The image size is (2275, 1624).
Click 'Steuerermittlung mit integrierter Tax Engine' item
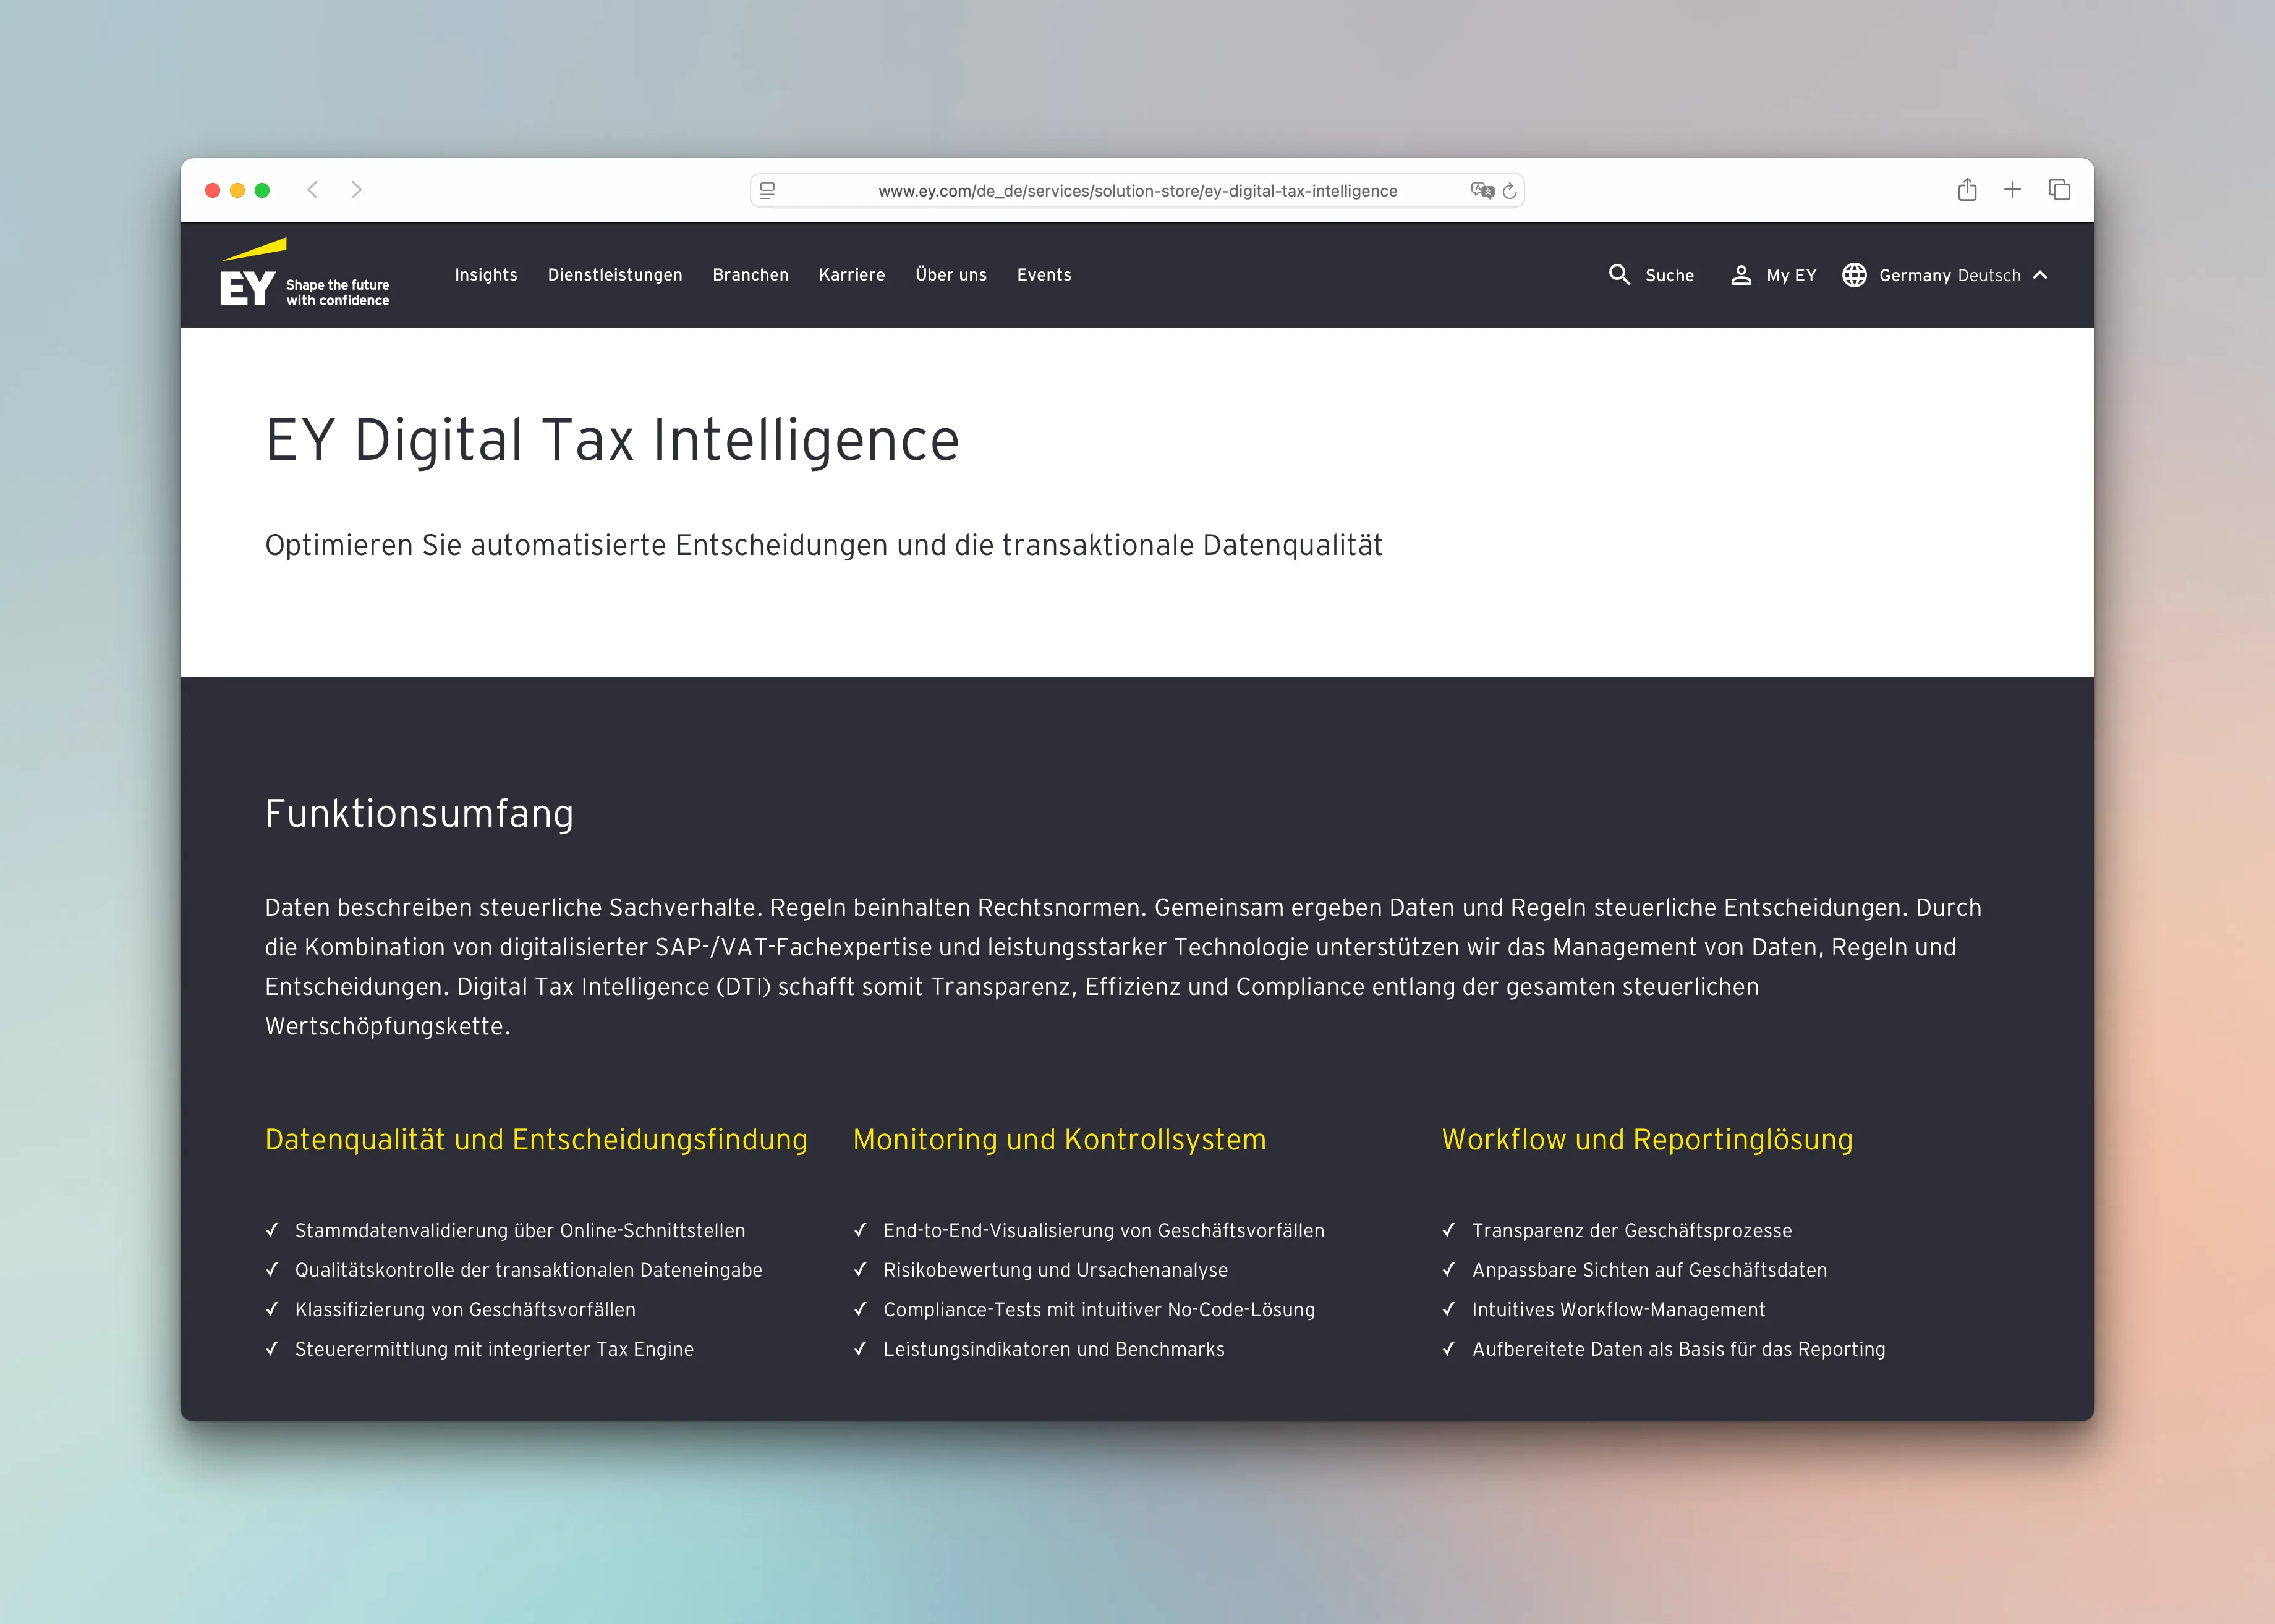tap(494, 1349)
